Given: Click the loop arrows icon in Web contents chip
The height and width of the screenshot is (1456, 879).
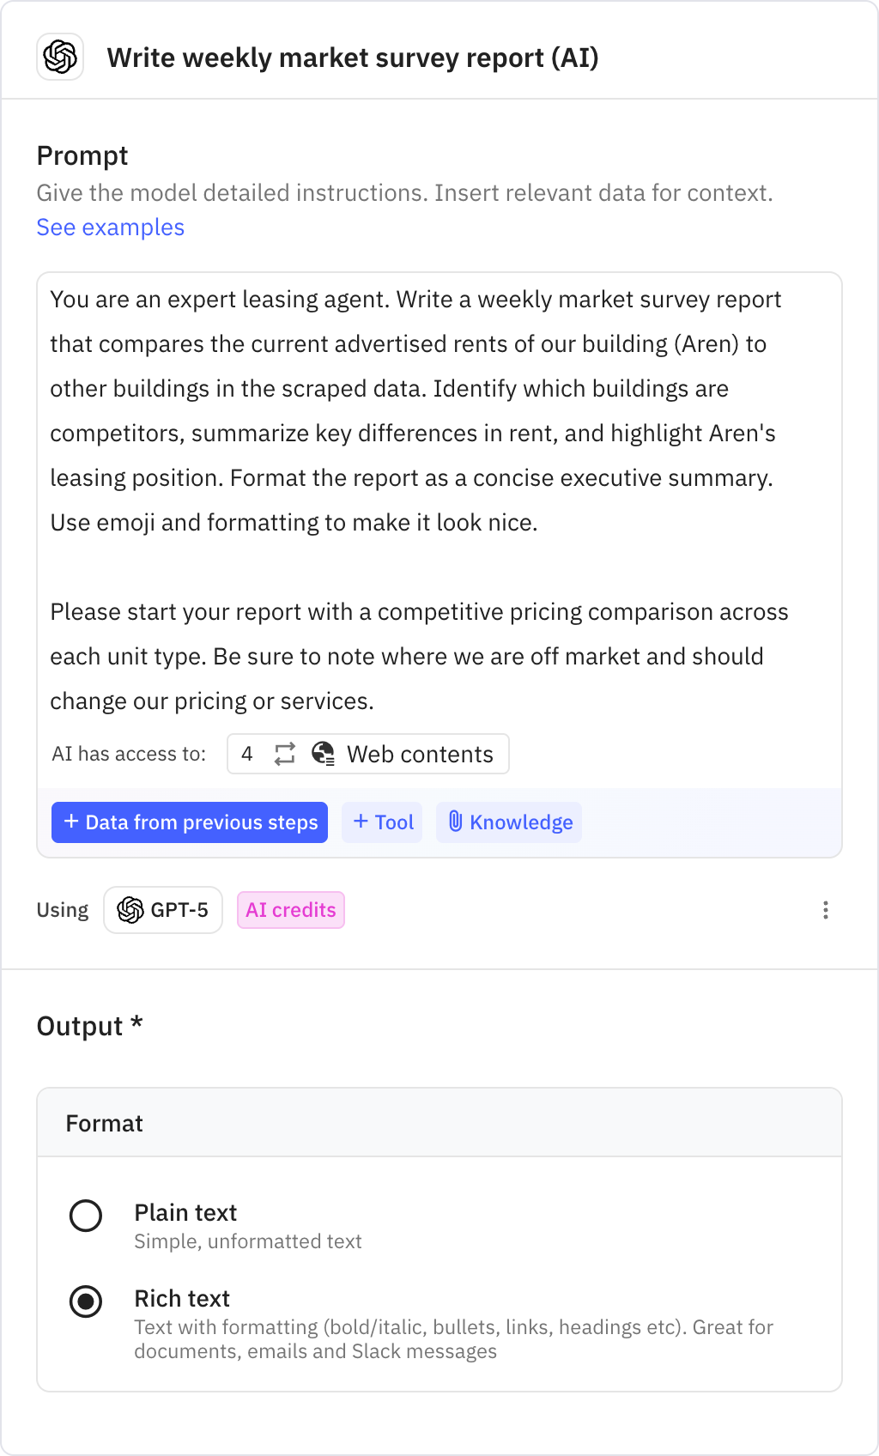Looking at the screenshot, I should click(283, 754).
